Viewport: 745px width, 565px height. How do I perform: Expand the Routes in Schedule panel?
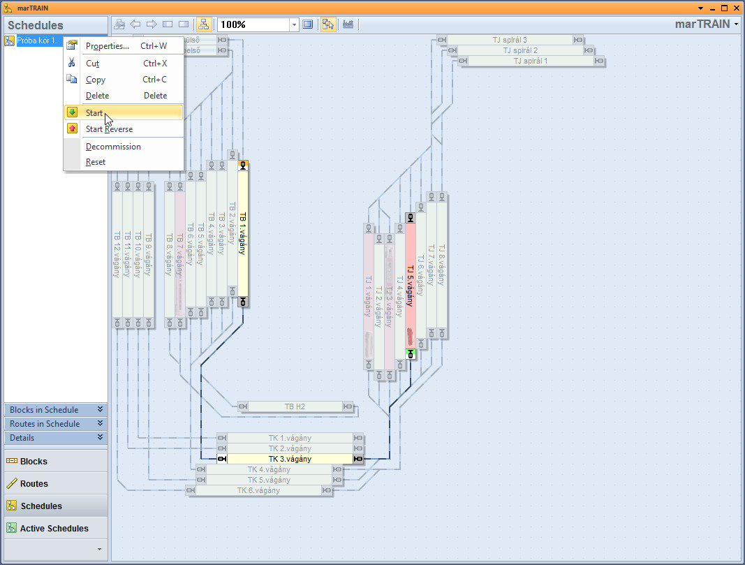click(x=56, y=424)
